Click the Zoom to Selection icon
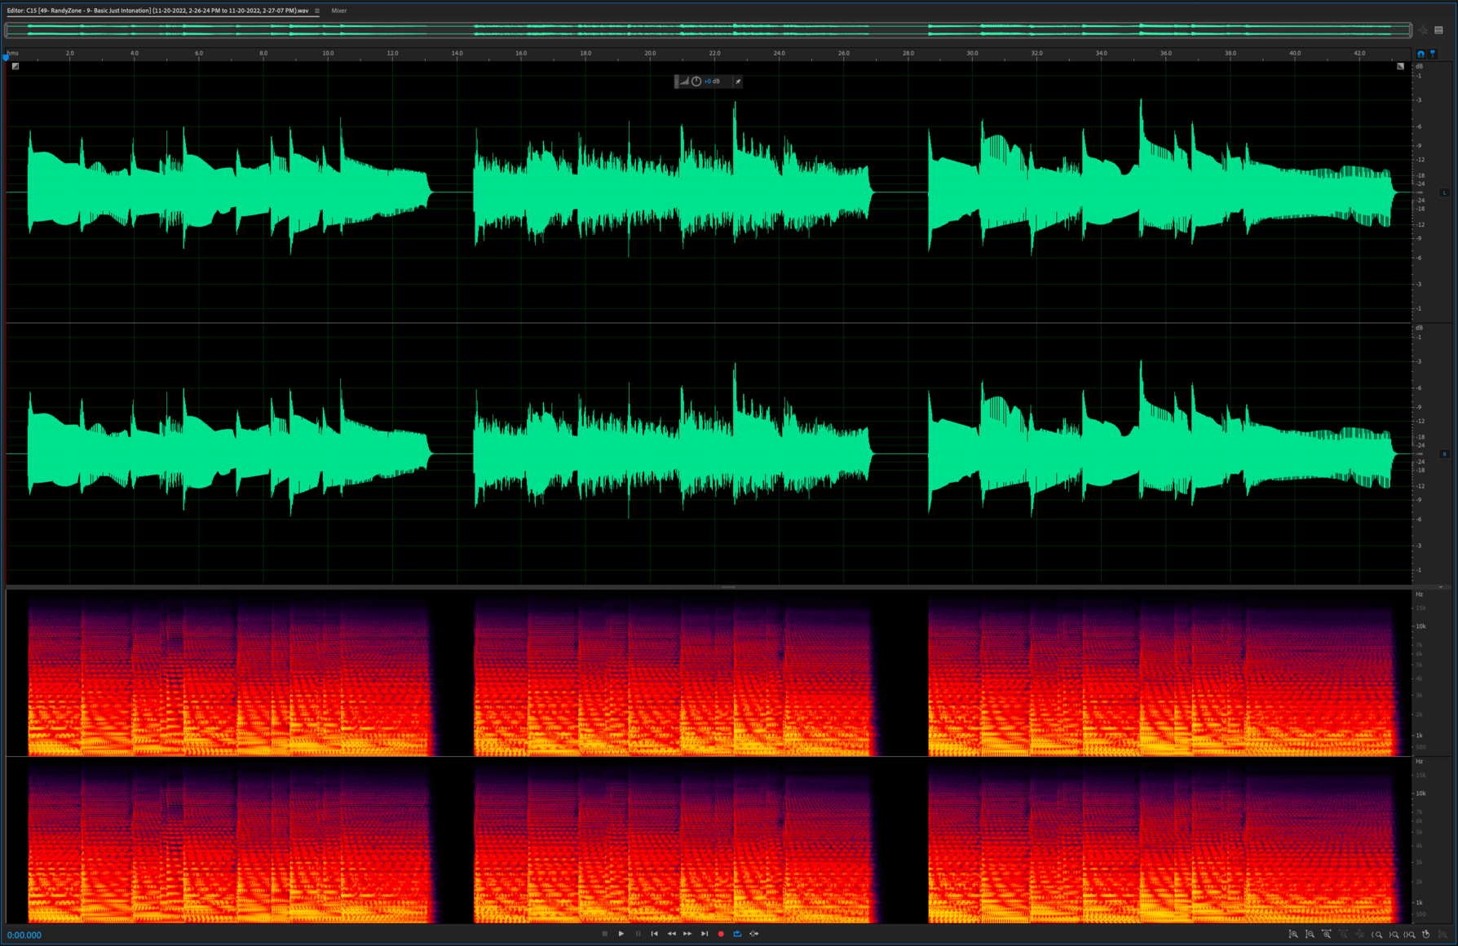Screen dimensions: 1458x946 pos(1410,935)
